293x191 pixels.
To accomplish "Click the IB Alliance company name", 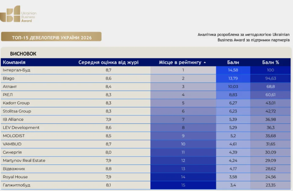I will [13, 119].
